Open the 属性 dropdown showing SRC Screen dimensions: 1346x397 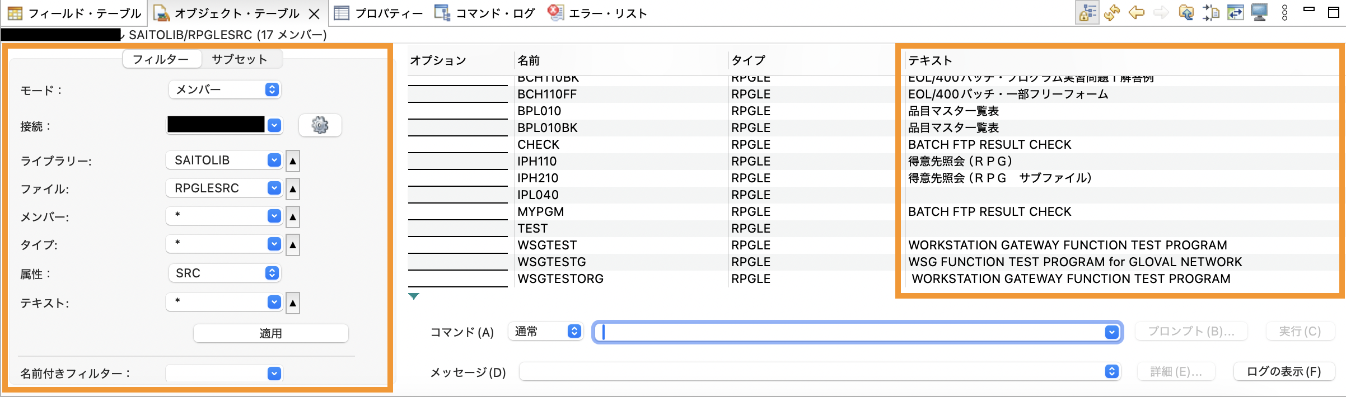pos(225,273)
